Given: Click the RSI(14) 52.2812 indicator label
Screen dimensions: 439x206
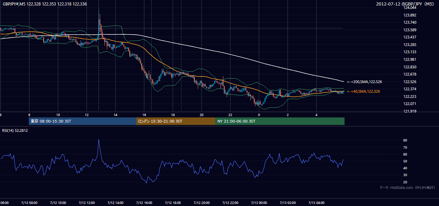Looking at the screenshot, I should 15,130.
